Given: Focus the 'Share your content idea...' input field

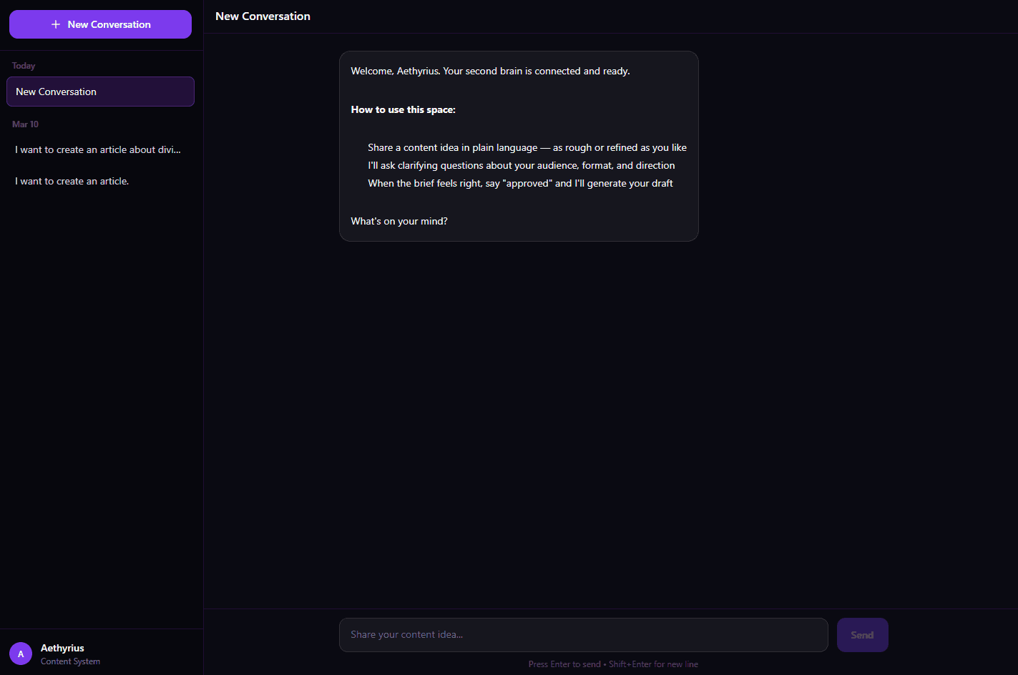Looking at the screenshot, I should point(583,635).
